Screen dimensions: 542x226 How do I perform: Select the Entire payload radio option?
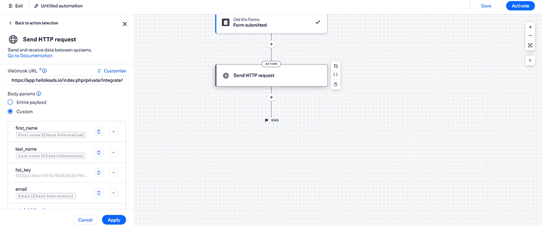pyautogui.click(x=10, y=102)
